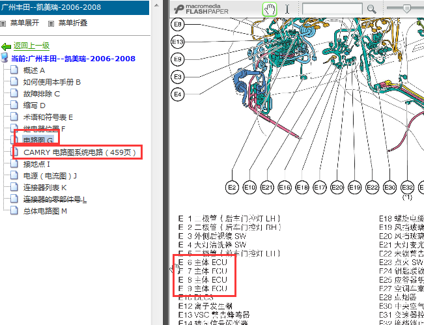Select the text selection I-beam tool
424x325 pixels.
[287, 9]
